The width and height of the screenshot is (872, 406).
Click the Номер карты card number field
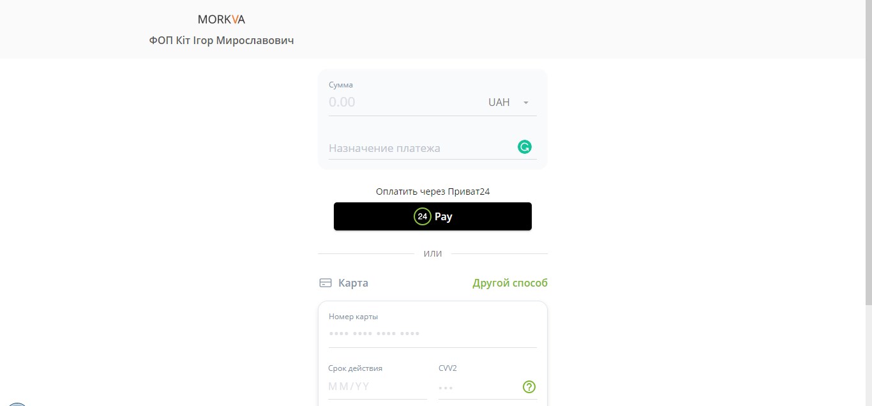coord(433,334)
